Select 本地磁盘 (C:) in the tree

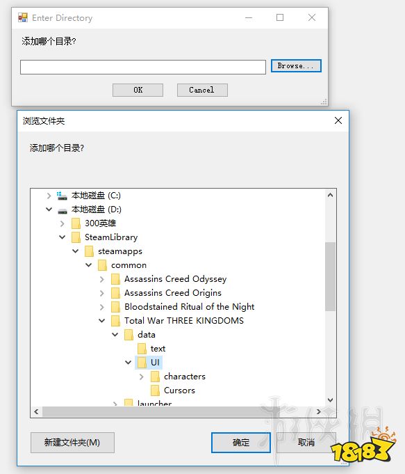(x=96, y=196)
